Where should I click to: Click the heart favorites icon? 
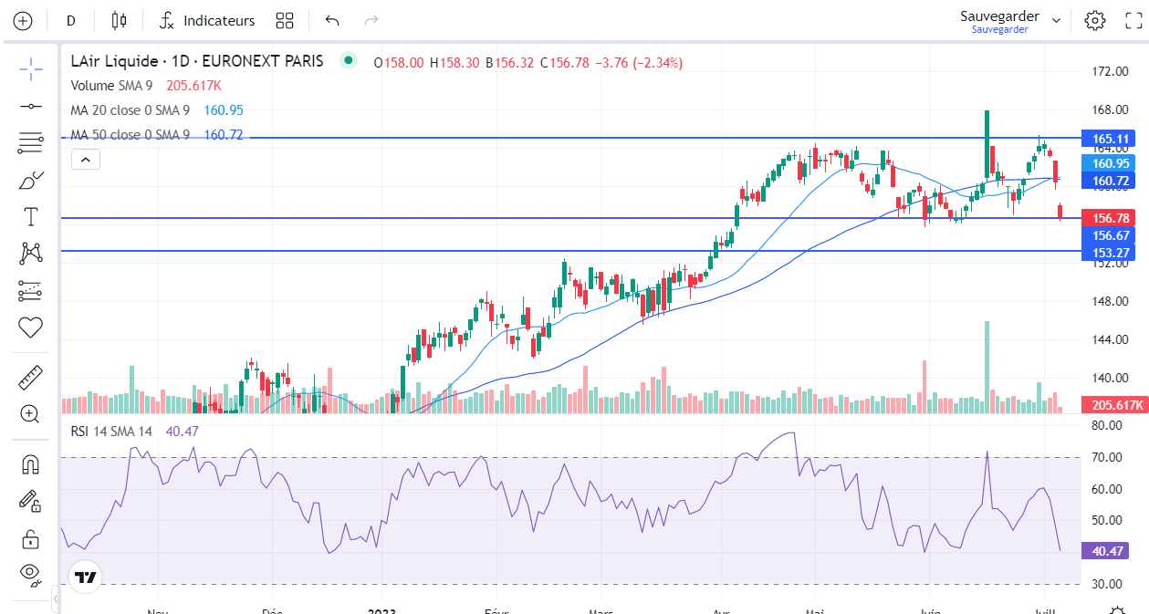[x=30, y=327]
